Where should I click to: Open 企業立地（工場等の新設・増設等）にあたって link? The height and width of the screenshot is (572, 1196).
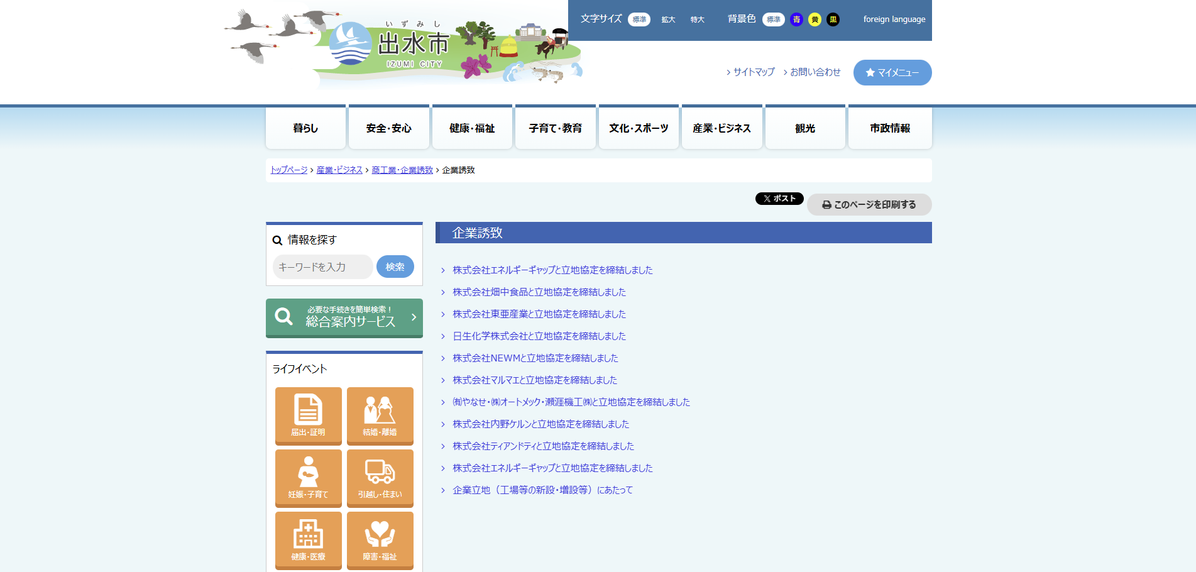pos(543,490)
